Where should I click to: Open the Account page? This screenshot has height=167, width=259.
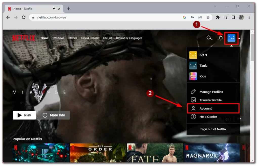click(213, 108)
